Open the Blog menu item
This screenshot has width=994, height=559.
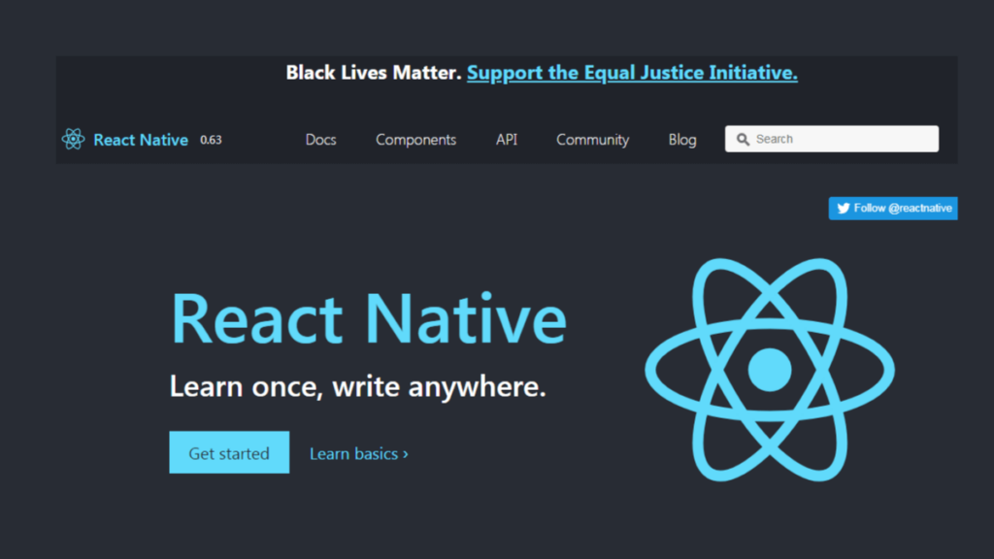682,140
